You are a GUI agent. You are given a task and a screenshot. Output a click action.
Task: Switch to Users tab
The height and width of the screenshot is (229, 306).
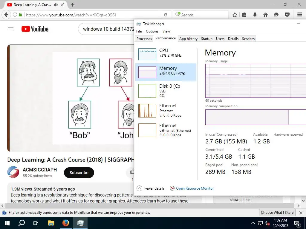[220, 39]
